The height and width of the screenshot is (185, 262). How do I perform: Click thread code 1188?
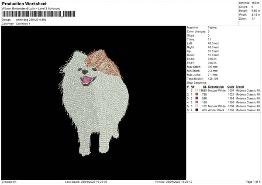tap(231, 99)
